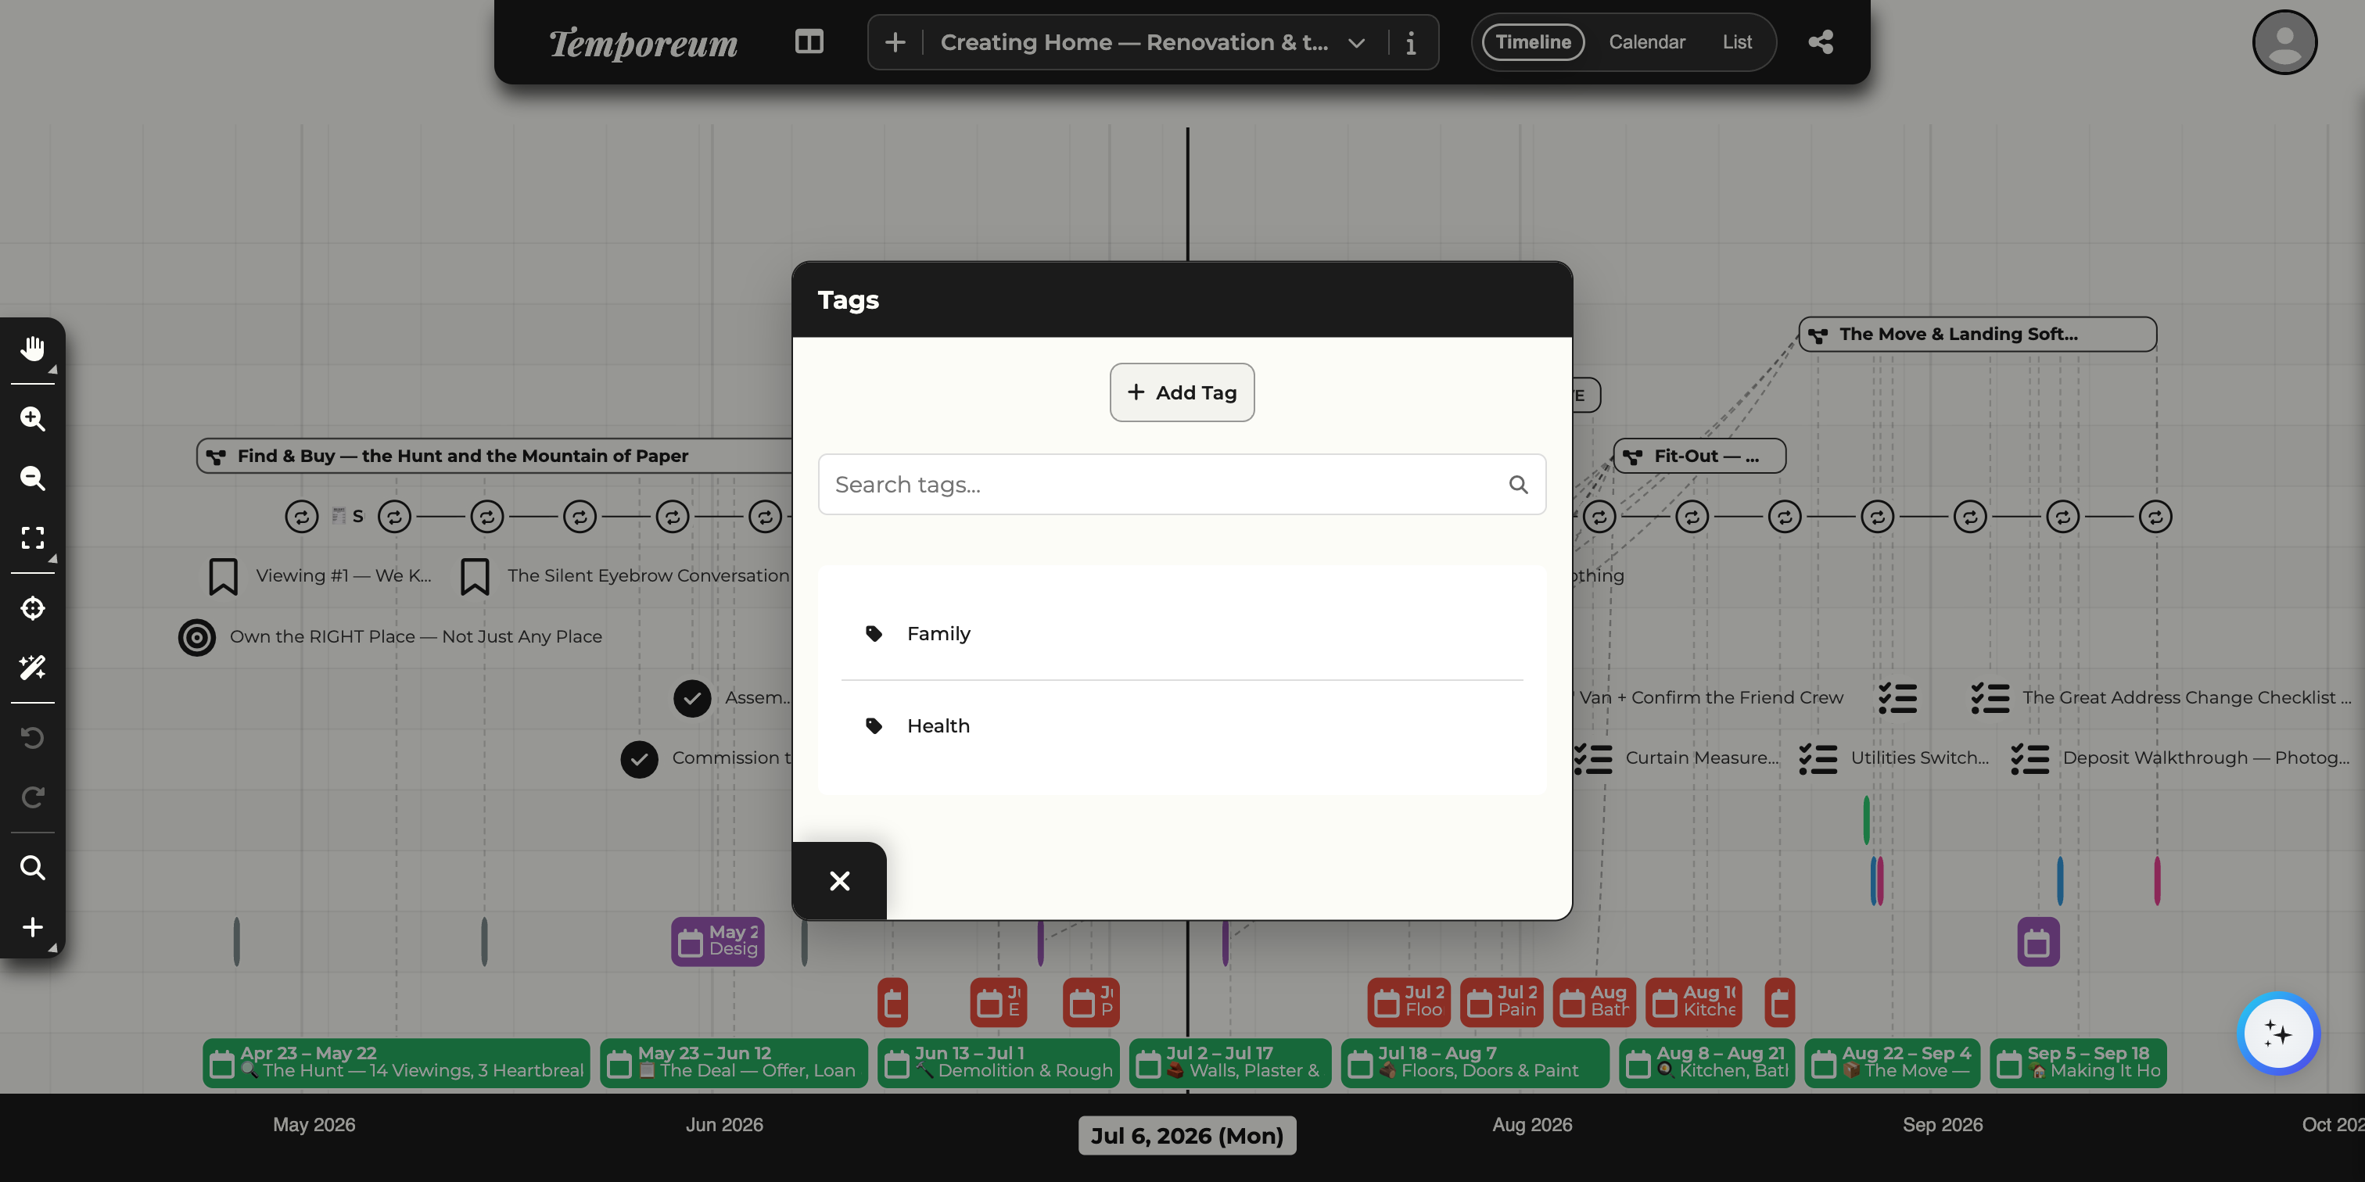Click the Health tag icon
The width and height of the screenshot is (2365, 1182).
[x=874, y=726]
